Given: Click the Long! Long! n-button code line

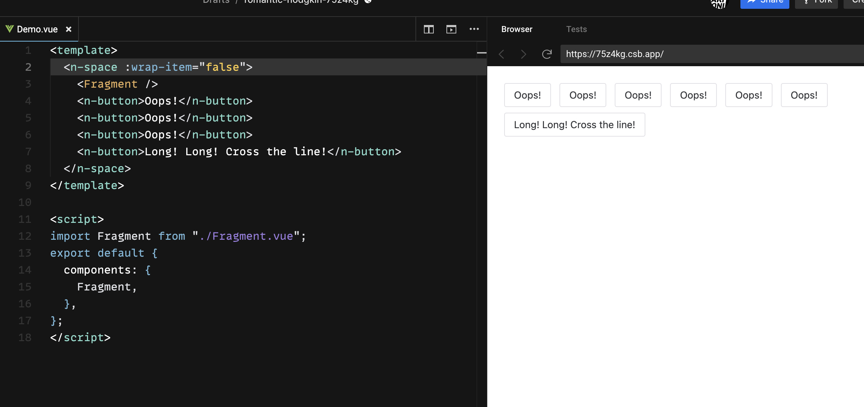Looking at the screenshot, I should [239, 151].
